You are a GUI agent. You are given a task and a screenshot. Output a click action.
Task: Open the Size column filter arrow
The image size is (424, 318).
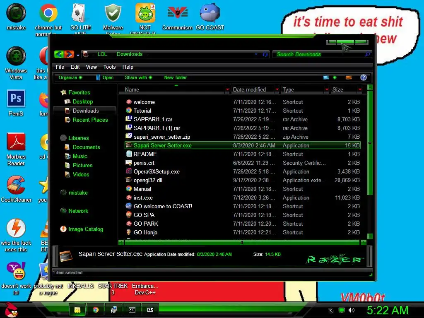click(x=360, y=89)
